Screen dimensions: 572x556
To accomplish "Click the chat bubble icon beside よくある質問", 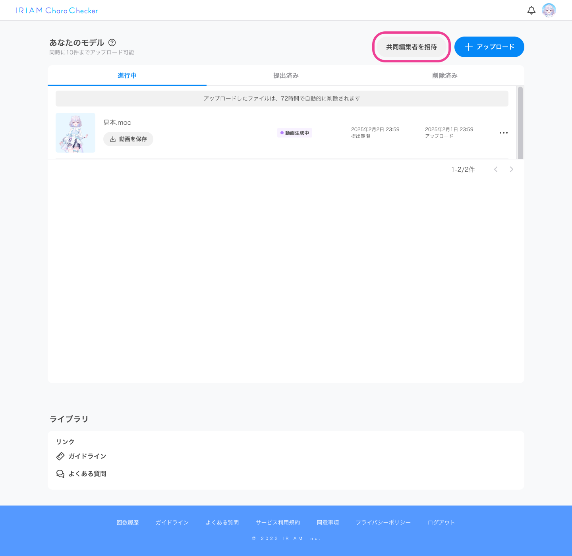I will coord(60,474).
